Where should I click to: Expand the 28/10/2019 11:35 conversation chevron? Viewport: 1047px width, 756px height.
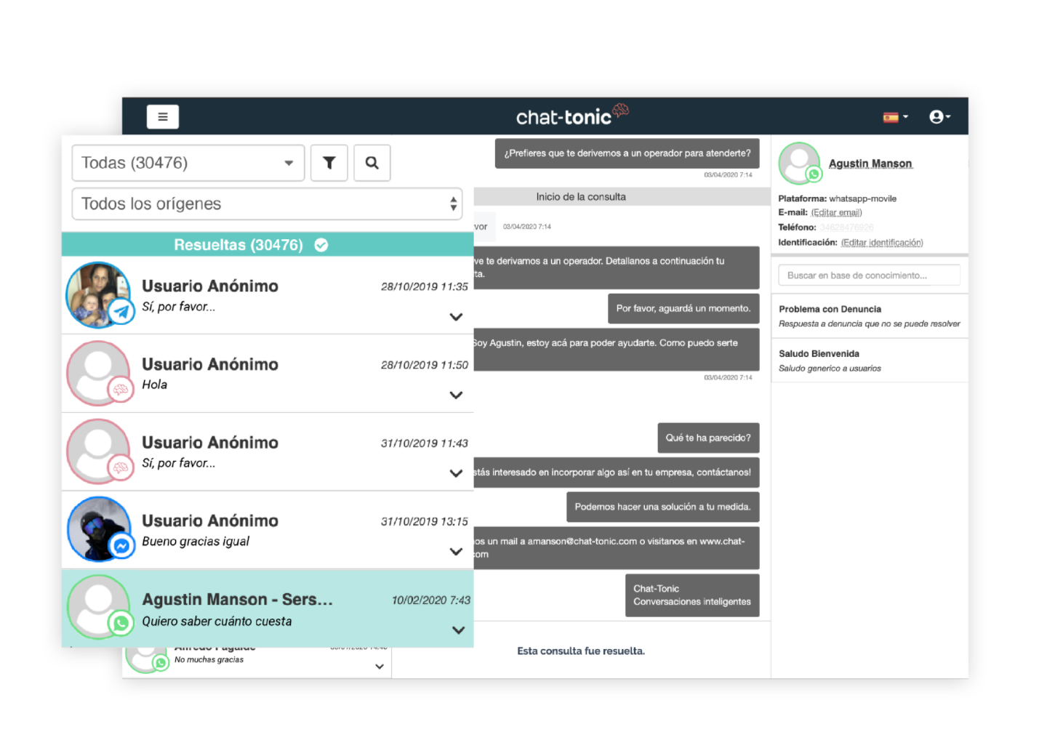click(x=456, y=317)
